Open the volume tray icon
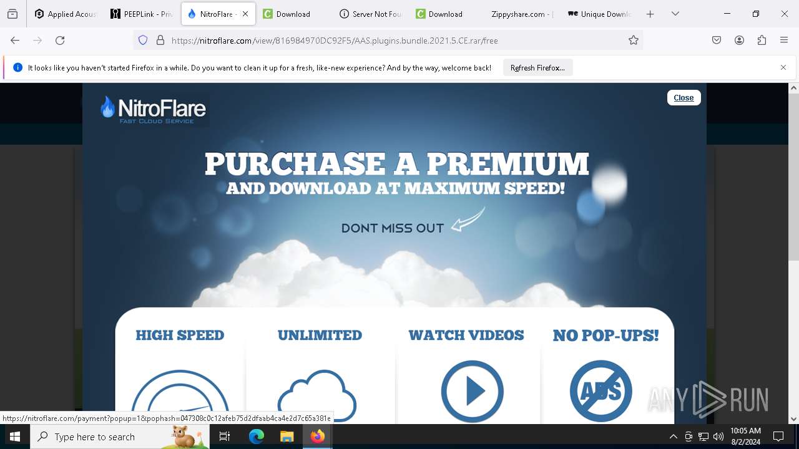 pos(718,437)
